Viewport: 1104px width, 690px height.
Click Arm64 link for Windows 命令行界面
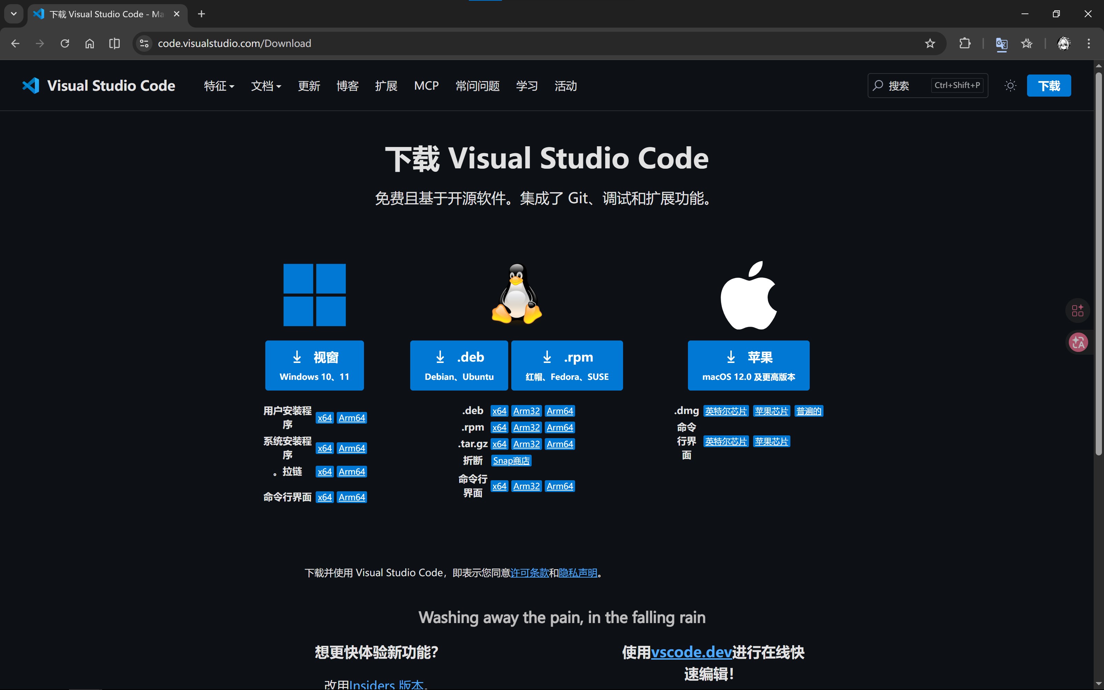(x=352, y=497)
